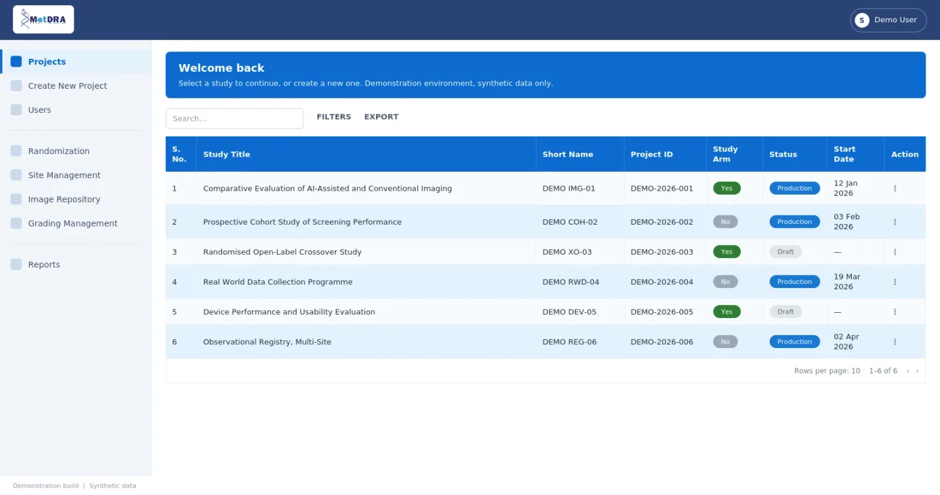Click the Users sidebar icon
This screenshot has height=495, width=940.
click(x=16, y=110)
